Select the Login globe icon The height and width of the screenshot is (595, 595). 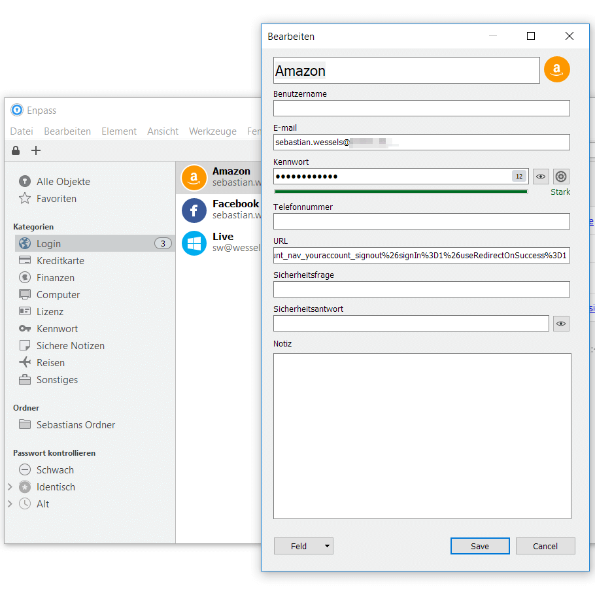coord(25,243)
